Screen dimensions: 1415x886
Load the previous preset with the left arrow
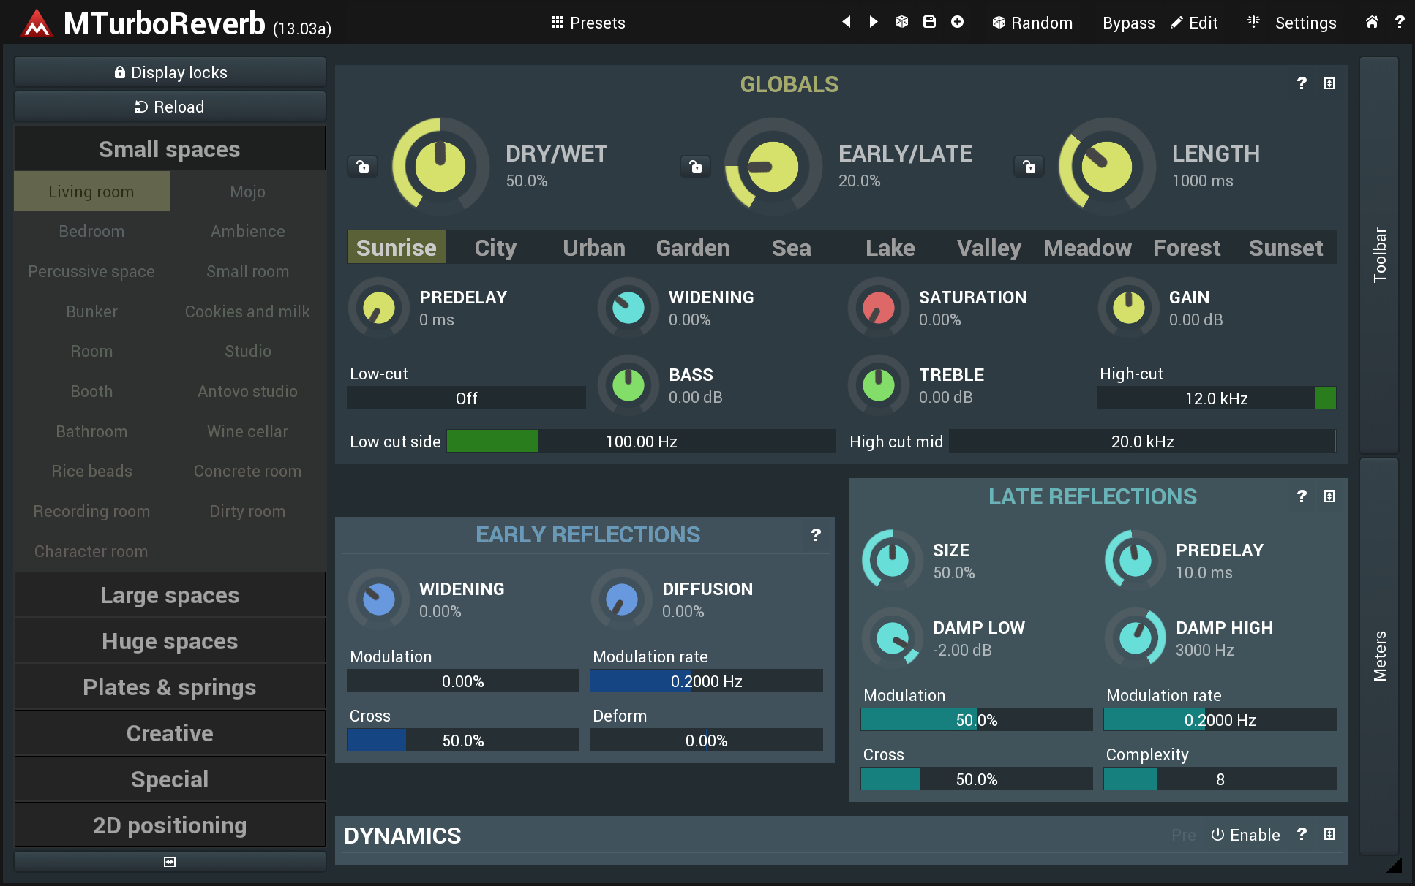[847, 22]
